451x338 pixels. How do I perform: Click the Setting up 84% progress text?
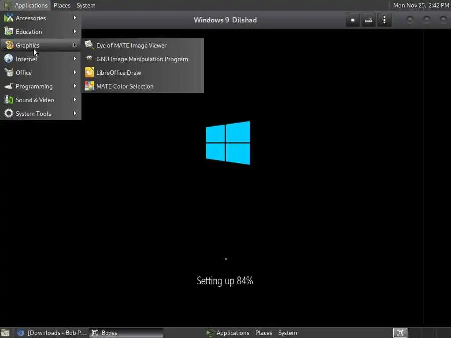pyautogui.click(x=225, y=281)
